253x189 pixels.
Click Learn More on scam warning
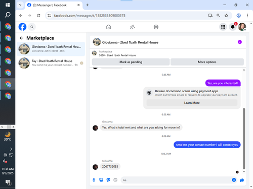tap(192, 103)
